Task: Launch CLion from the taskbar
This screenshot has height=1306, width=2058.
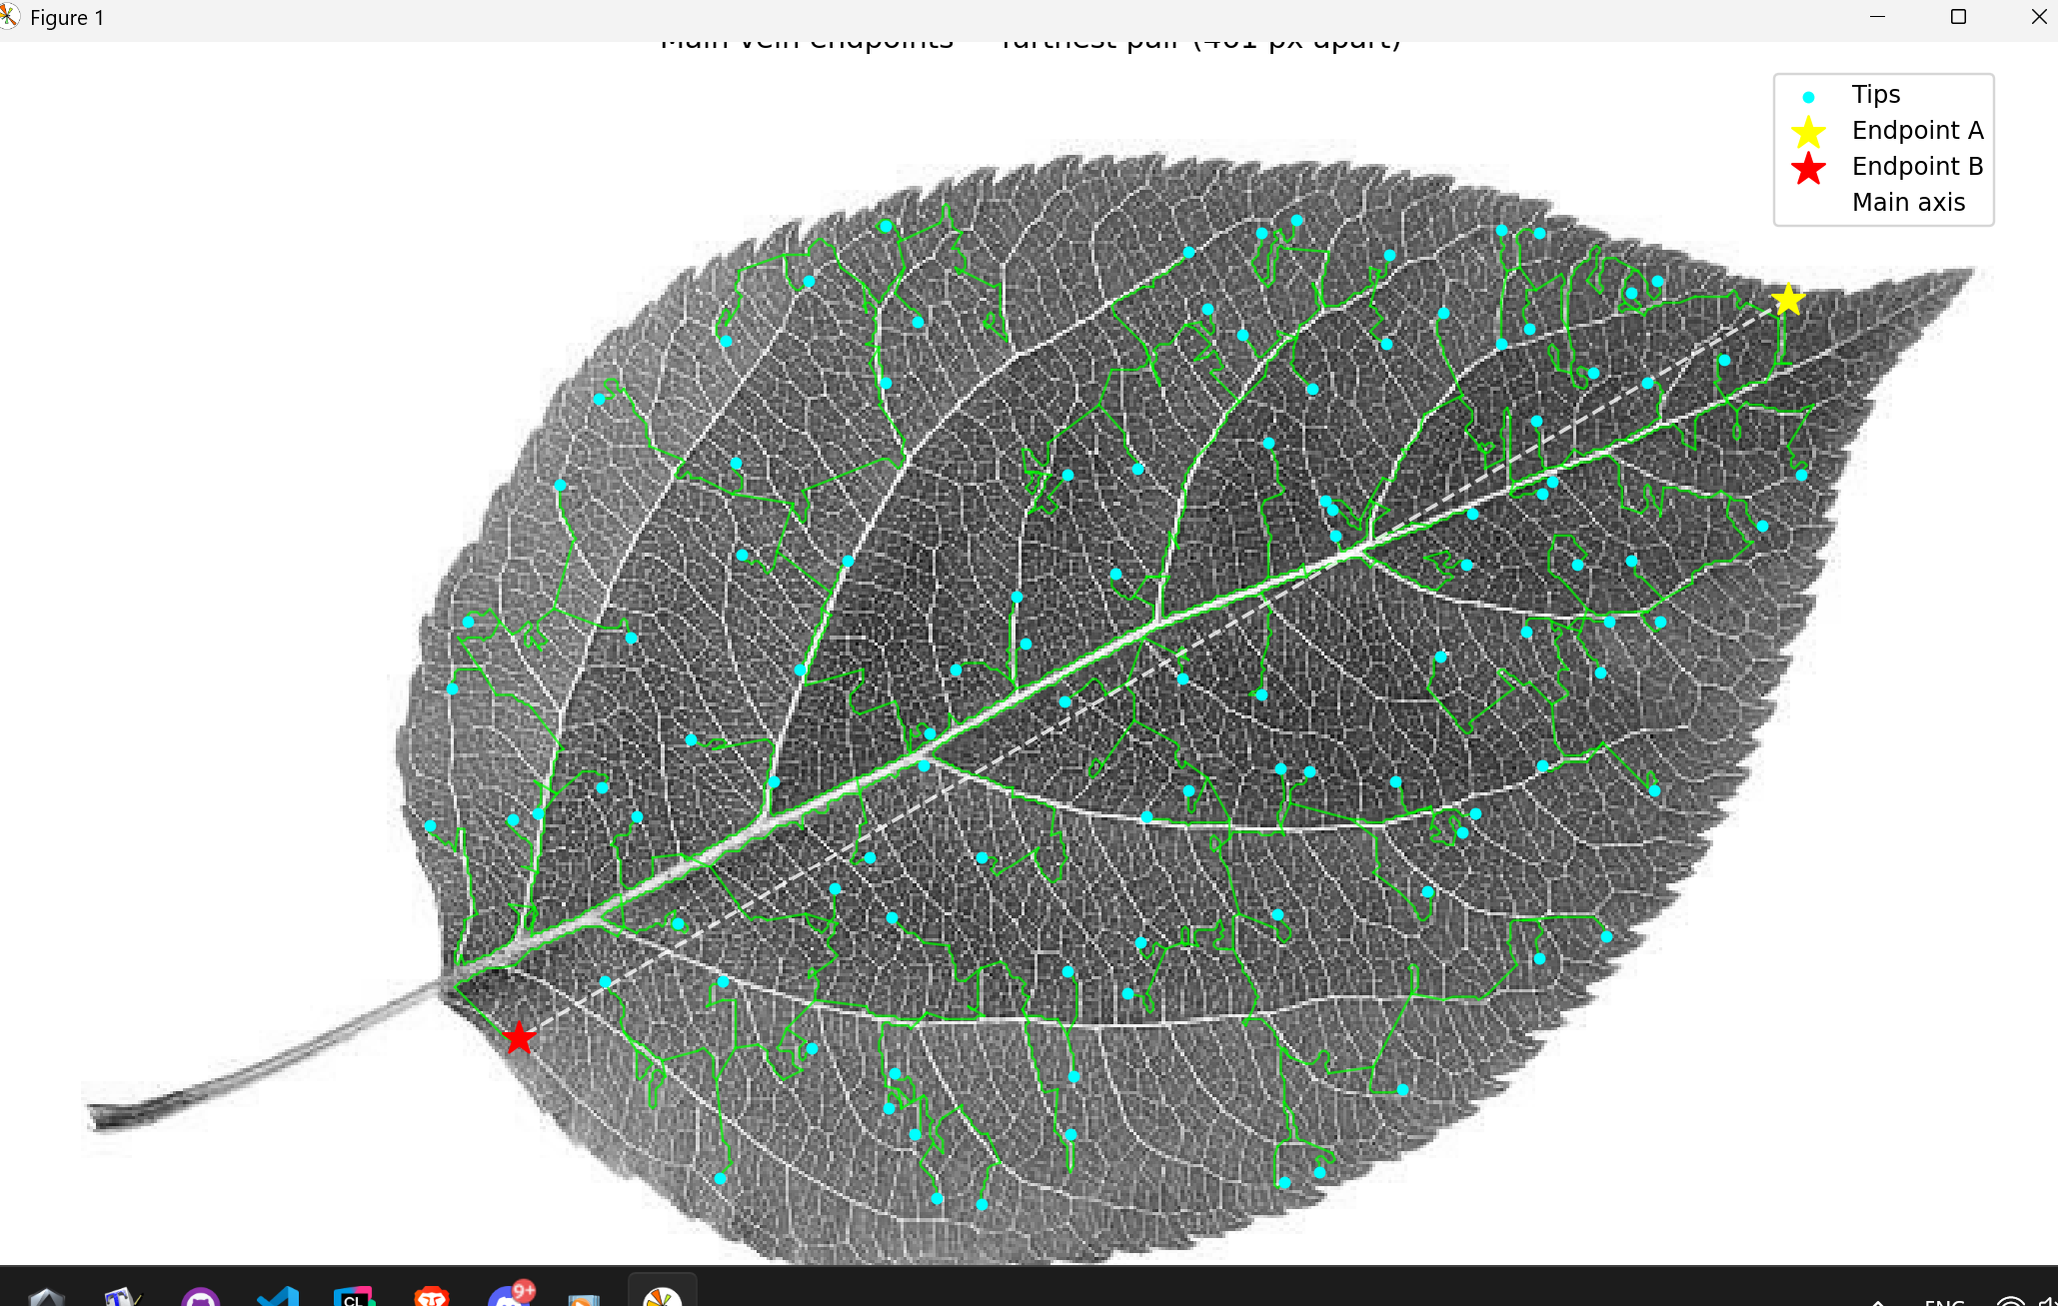Action: 354,1296
